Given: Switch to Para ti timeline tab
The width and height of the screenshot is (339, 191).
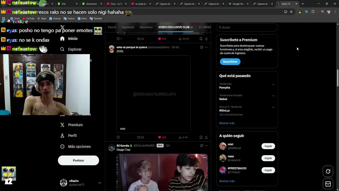Looking at the screenshot, I should tap(112, 27).
